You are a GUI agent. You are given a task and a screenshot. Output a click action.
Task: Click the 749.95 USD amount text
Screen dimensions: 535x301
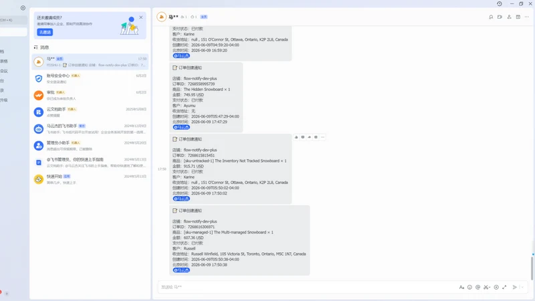pos(193,95)
